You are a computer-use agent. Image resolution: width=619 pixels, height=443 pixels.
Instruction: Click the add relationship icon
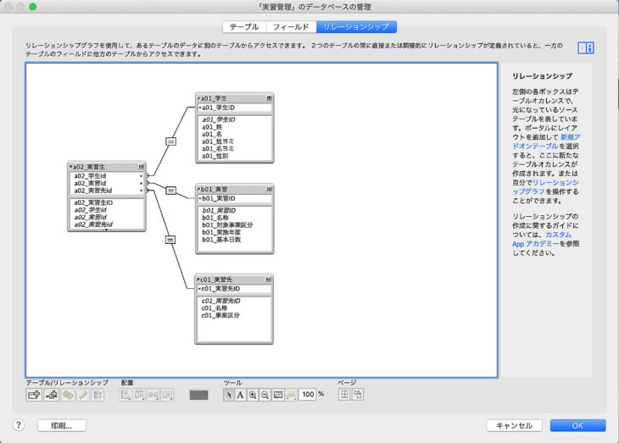pyautogui.click(x=51, y=395)
